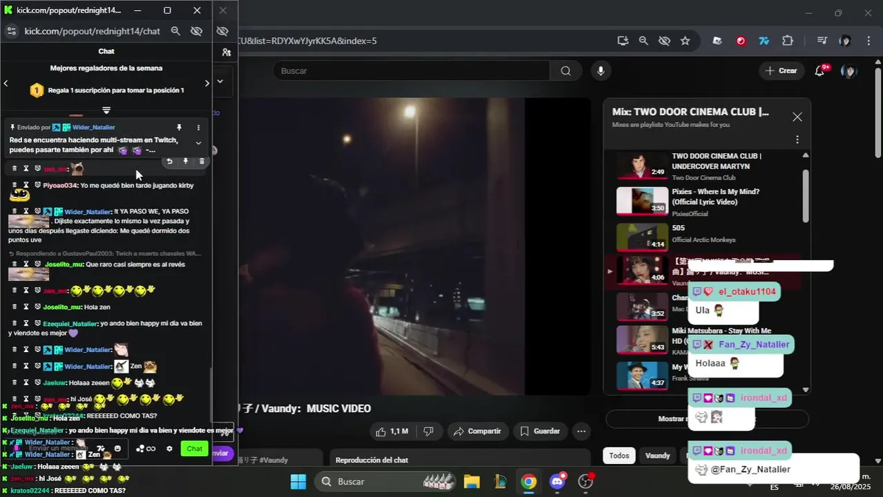Image resolution: width=883 pixels, height=497 pixels.
Task: Show next top gifter with right arrow
Action: click(207, 84)
